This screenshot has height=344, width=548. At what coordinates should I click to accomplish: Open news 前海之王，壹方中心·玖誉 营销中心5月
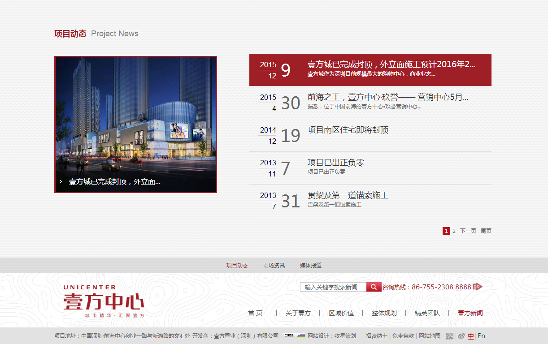point(388,97)
